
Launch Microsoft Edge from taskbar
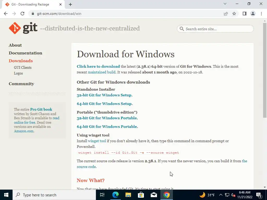115,195
